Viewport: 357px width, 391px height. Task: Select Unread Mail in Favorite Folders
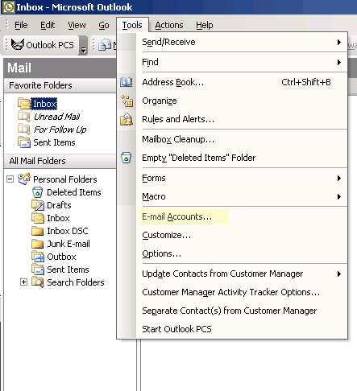(x=56, y=117)
